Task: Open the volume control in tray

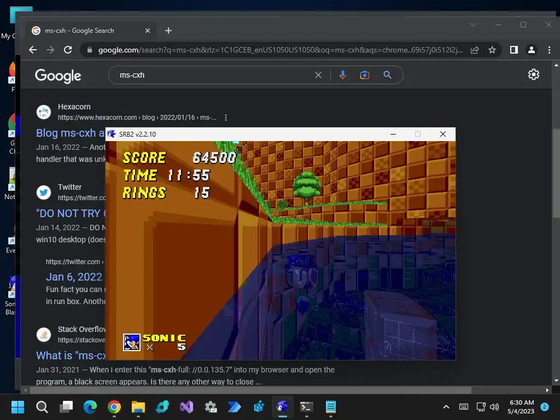Action: pos(494,407)
